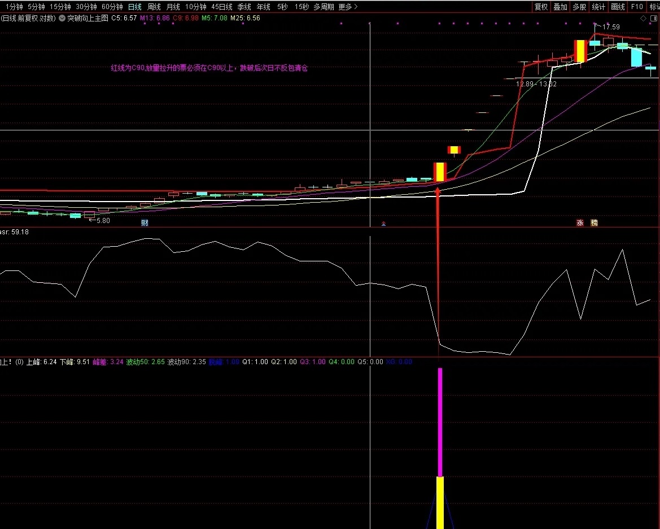
Task: Click the 波动50: 2.65 value
Action: 145,362
